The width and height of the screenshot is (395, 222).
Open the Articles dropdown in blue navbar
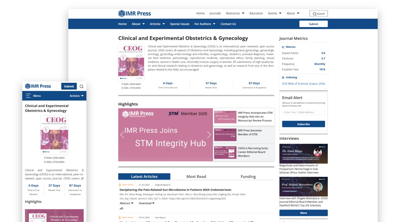tap(157, 24)
